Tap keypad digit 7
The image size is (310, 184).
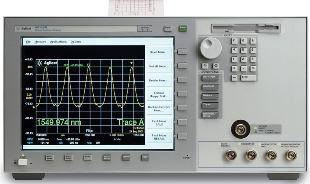point(234,41)
